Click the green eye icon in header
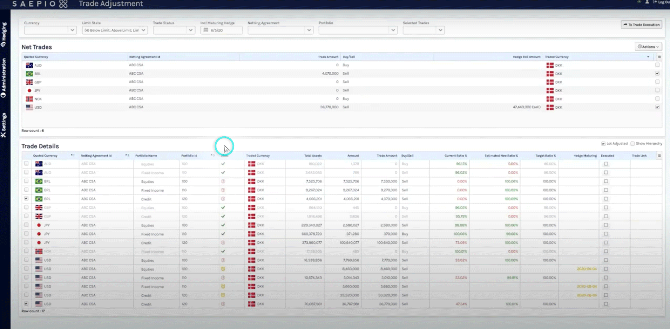This screenshot has height=329, width=670. click(x=639, y=2)
